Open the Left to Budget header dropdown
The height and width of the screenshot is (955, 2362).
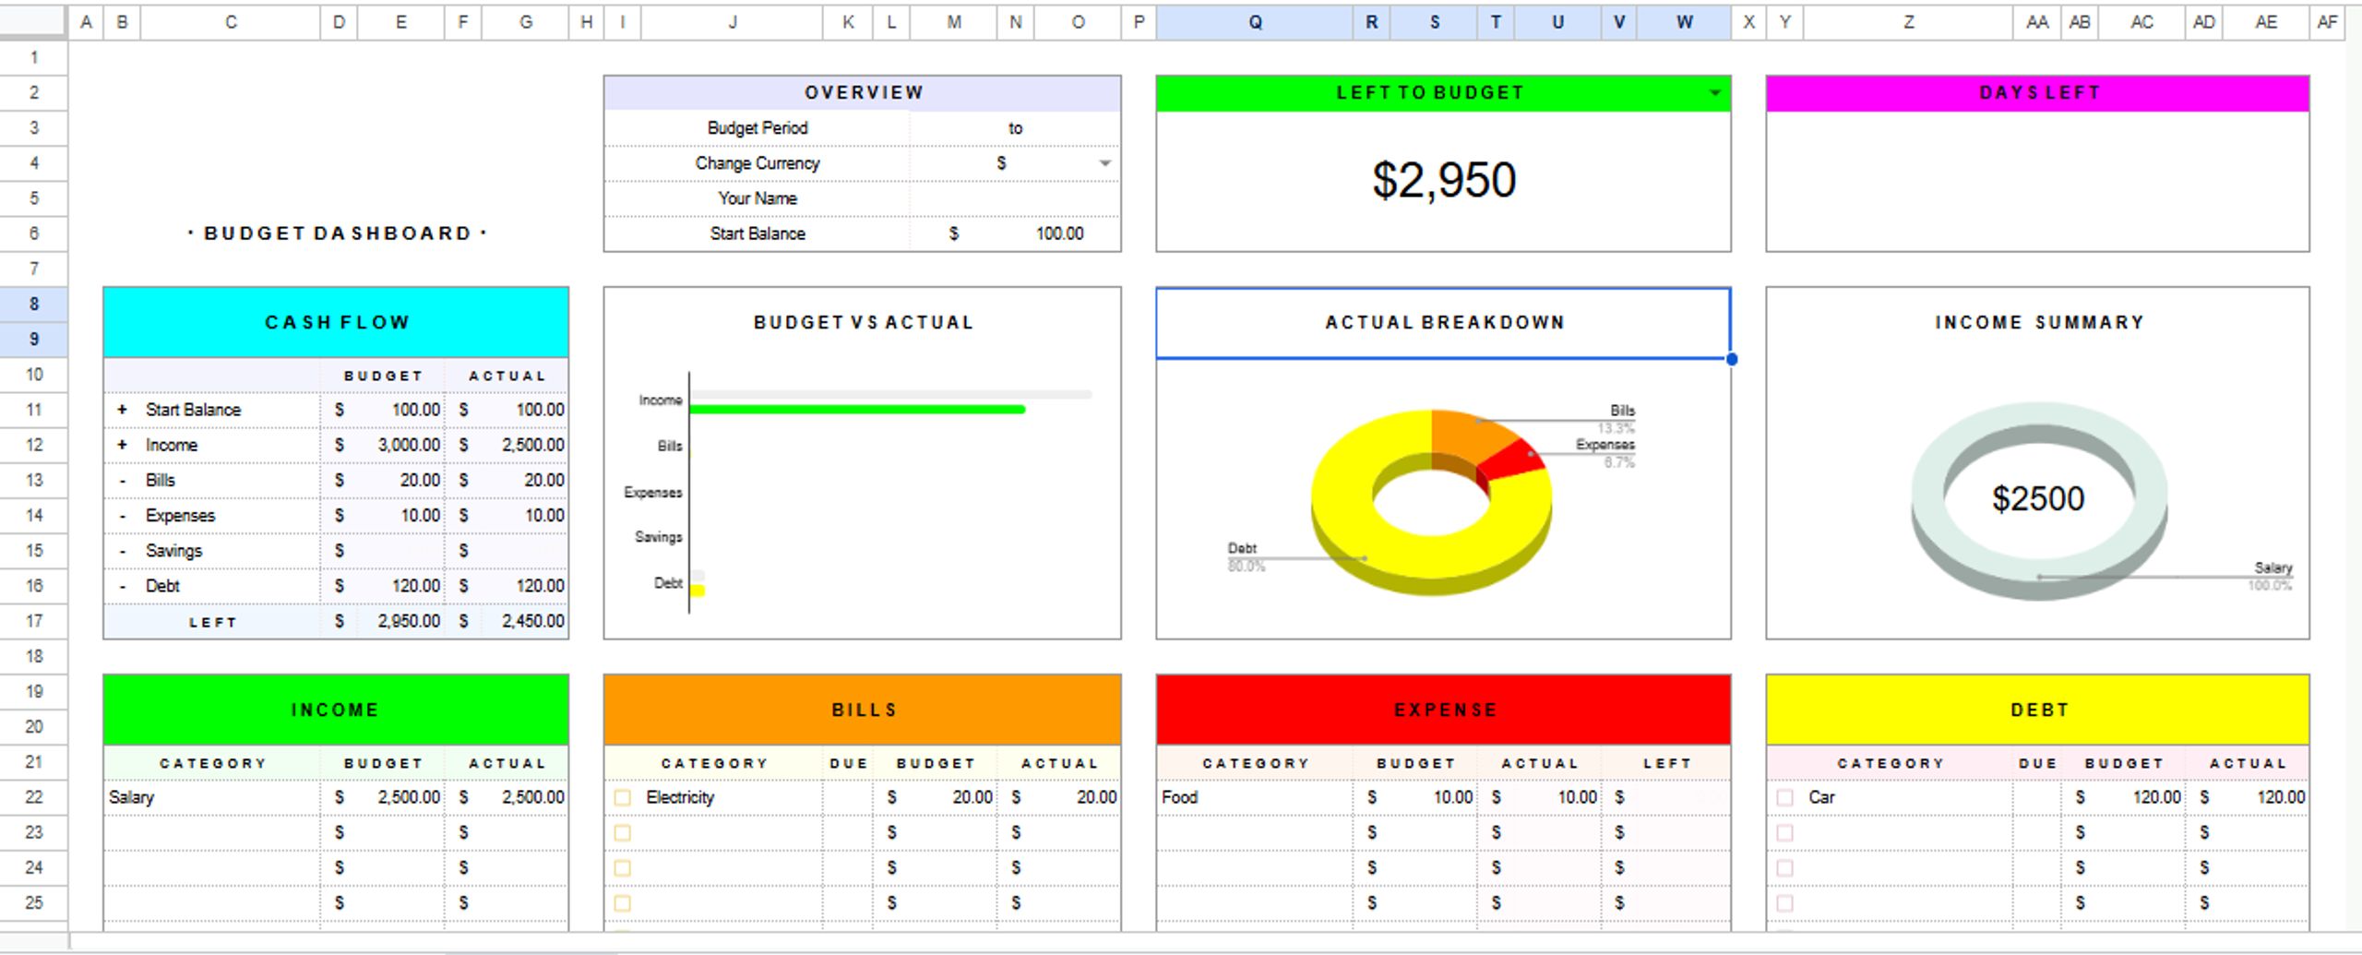1714,93
